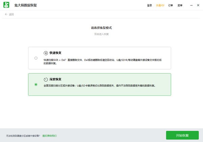Click the 深度恢复 title text
The width and height of the screenshot is (203, 142).
pos(55,80)
